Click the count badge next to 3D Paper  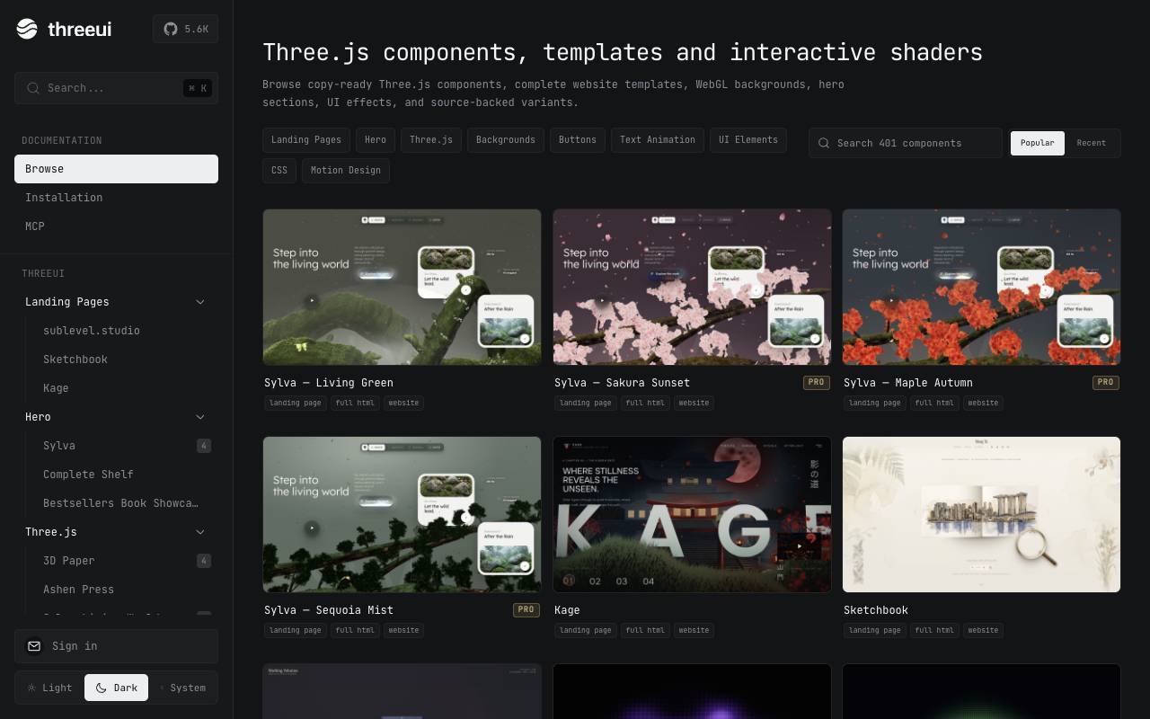coord(204,561)
